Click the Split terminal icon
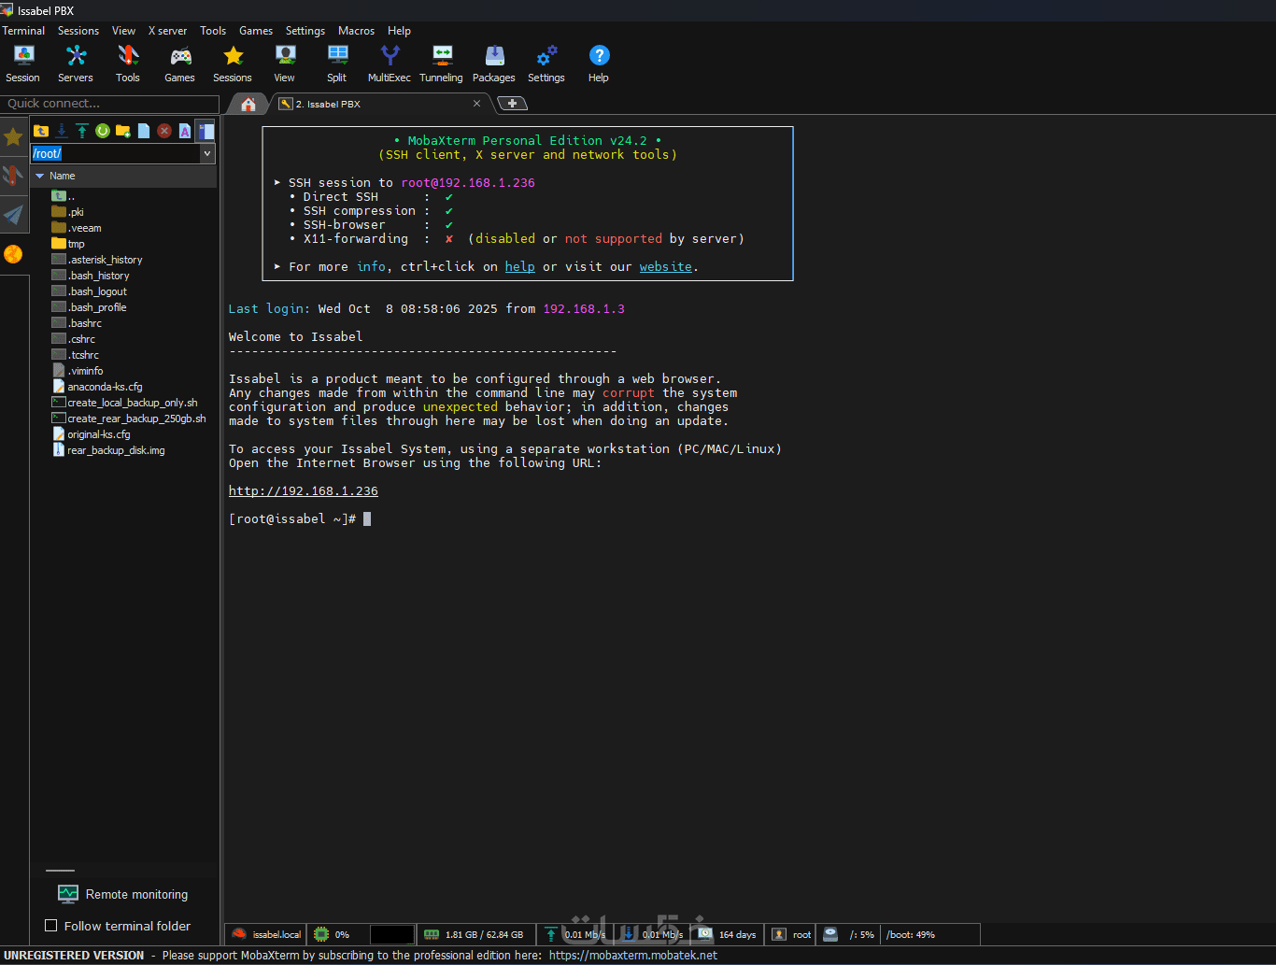The width and height of the screenshot is (1276, 965). (x=336, y=64)
